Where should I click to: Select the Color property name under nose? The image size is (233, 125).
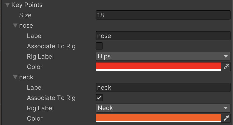[x=35, y=67]
